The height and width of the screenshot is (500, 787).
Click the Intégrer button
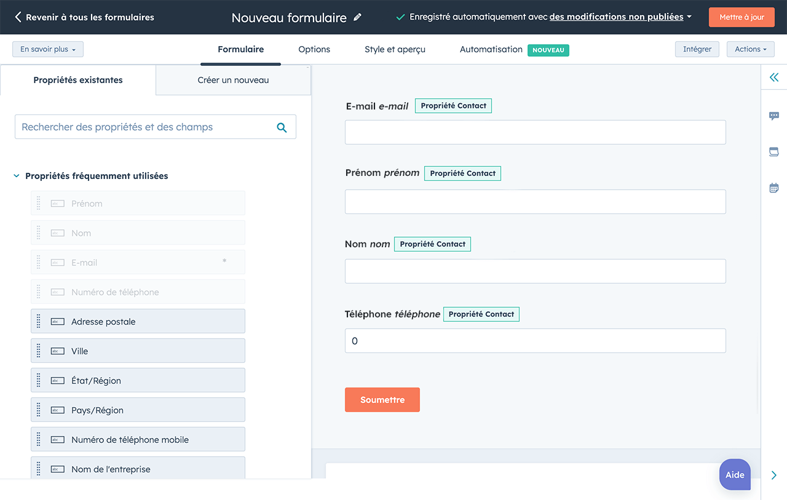697,48
